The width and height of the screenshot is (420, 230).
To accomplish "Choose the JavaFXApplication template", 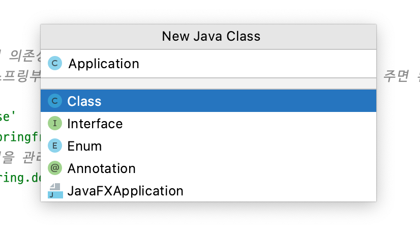I will pyautogui.click(x=208, y=191).
